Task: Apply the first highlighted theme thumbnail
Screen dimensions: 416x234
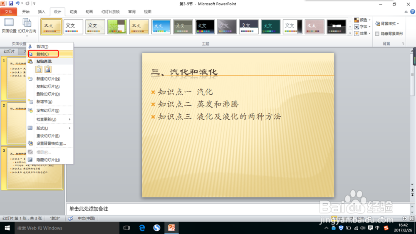Action: 51,27
